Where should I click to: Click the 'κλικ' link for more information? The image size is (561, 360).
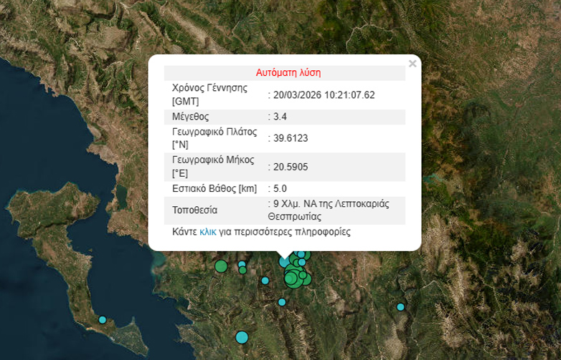point(208,232)
